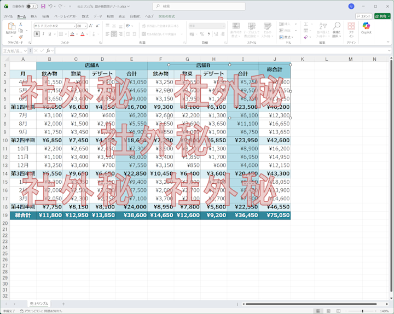This screenshot has height=314, width=394.
Task: Open Copilot from the ribbon
Action: pyautogui.click(x=366, y=28)
